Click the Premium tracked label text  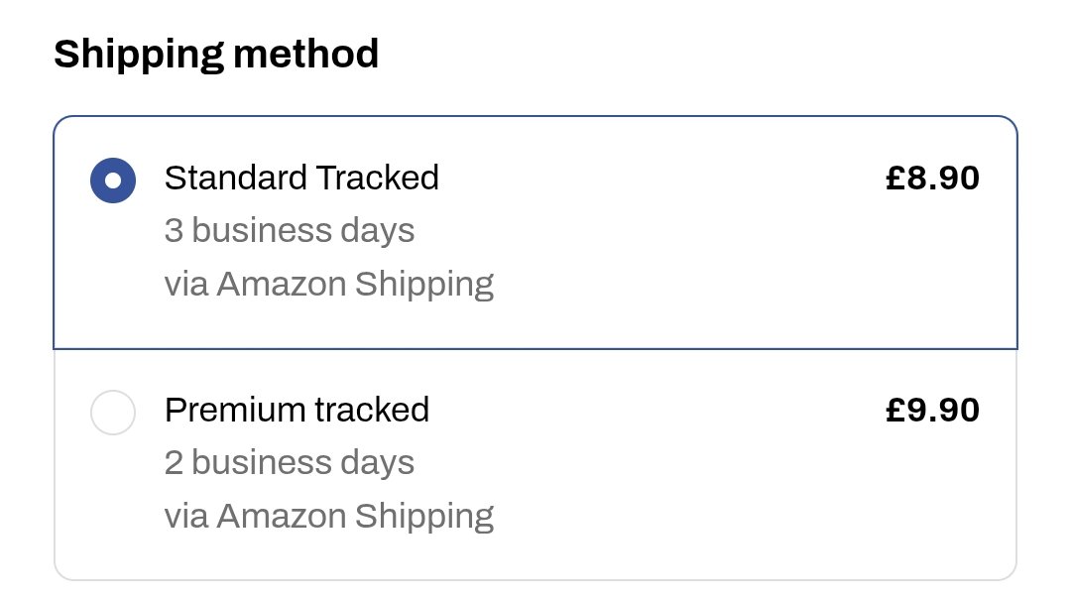tap(297, 411)
